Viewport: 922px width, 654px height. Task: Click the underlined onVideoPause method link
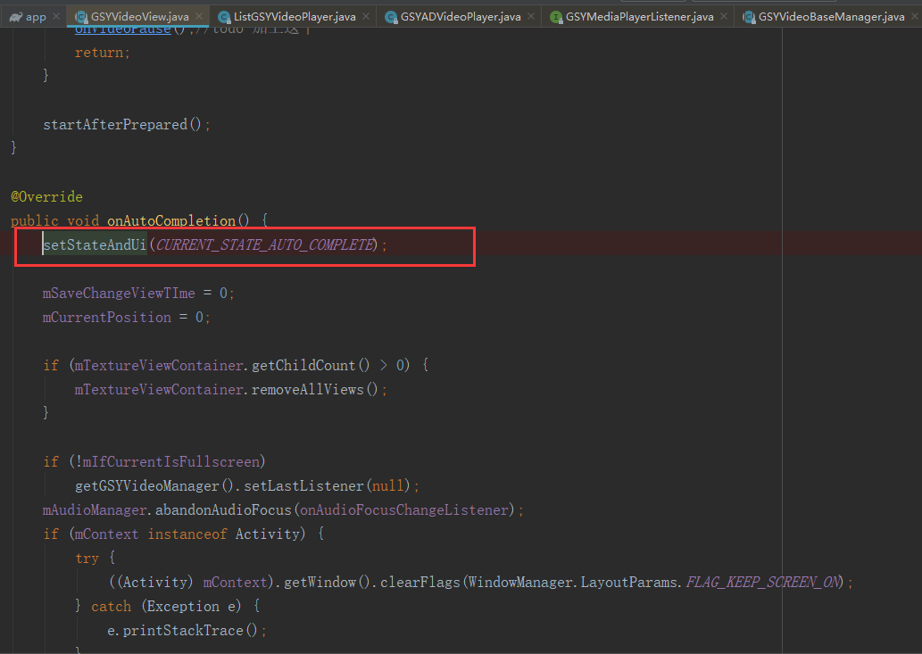[x=121, y=29]
